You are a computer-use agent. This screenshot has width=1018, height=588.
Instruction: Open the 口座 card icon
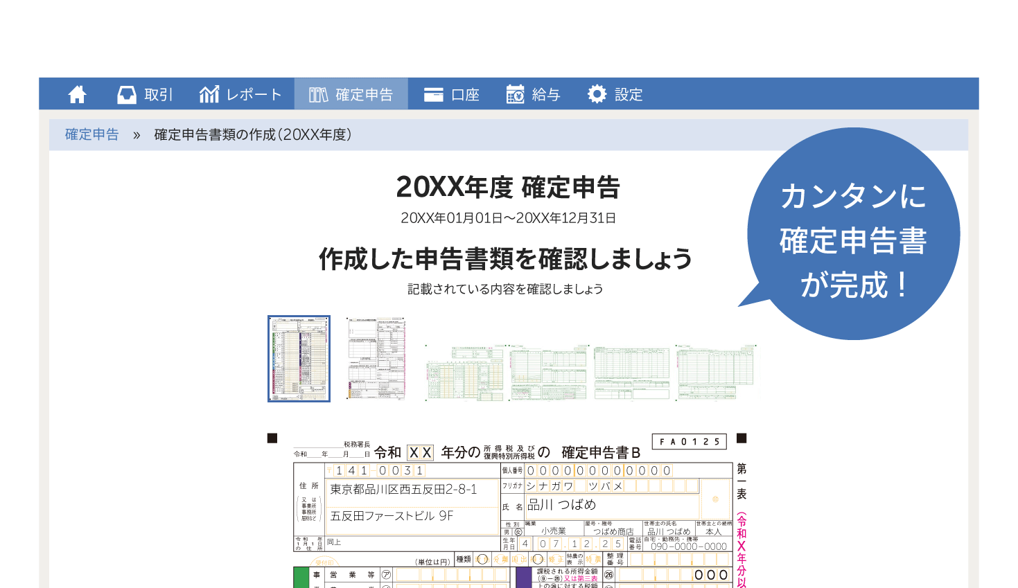(x=434, y=94)
